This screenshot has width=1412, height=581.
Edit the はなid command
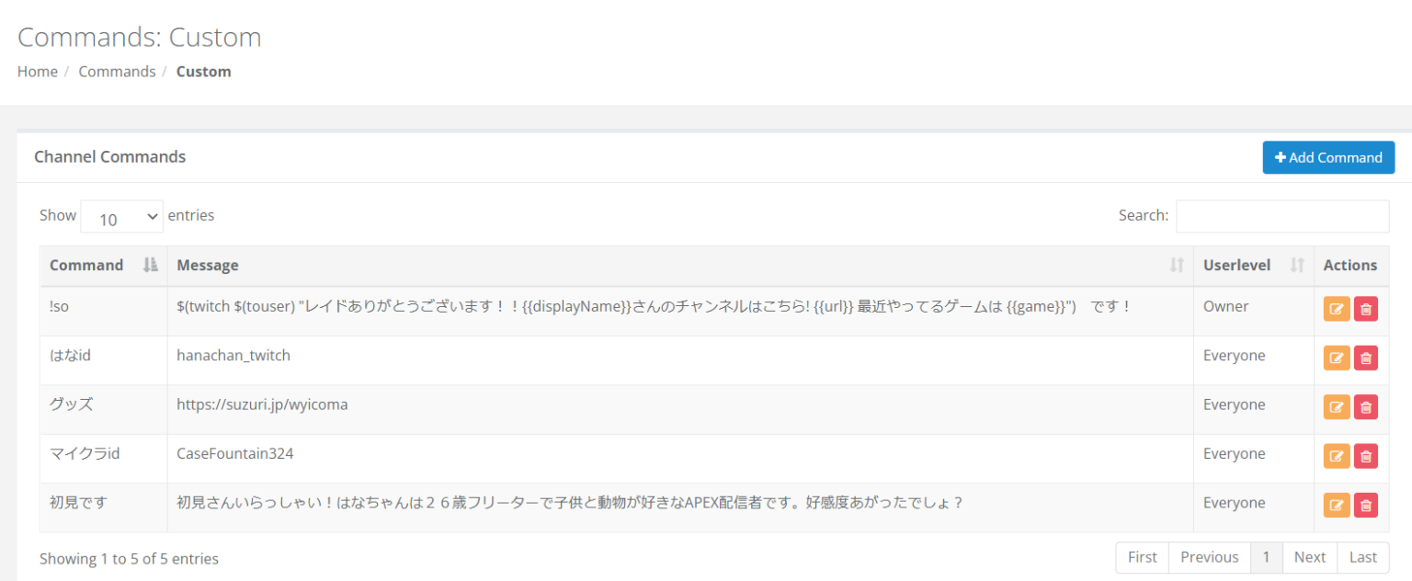(x=1336, y=358)
